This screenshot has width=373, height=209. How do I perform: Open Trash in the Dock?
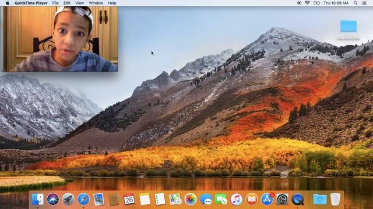[335, 199]
